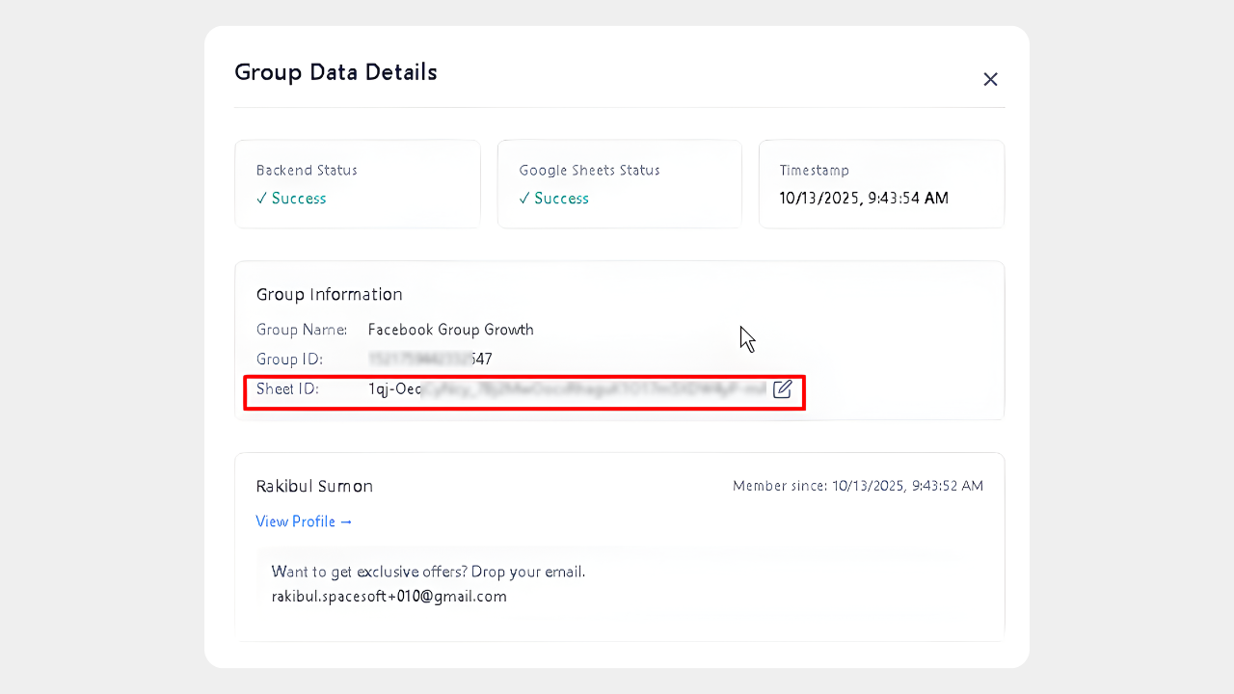This screenshot has height=694, width=1234.
Task: Click the edit pencil icon beside Sheet ID
Action: click(782, 389)
